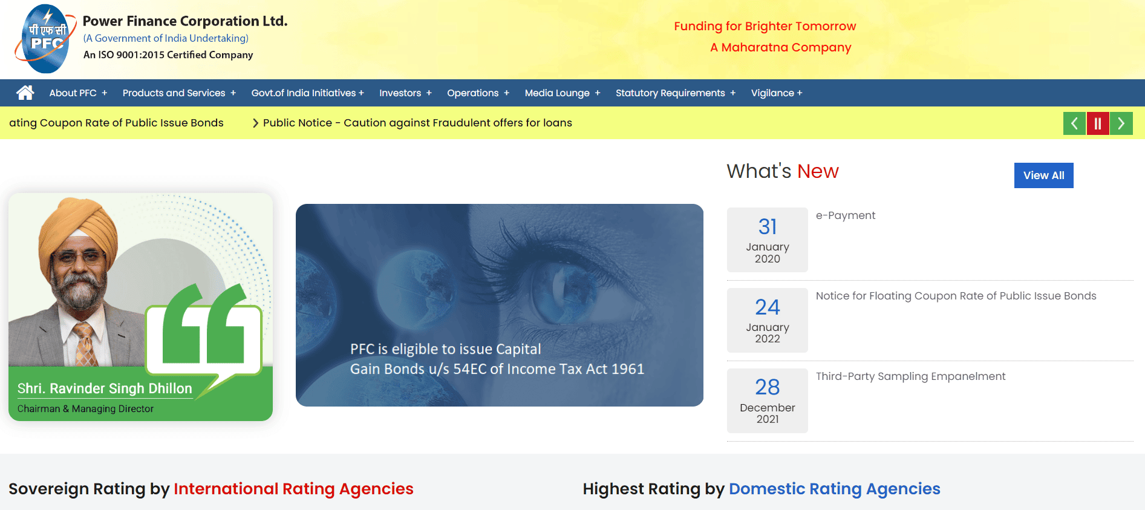
Task: Click Sovereign Rating by International Agencies heading
Action: coord(211,489)
